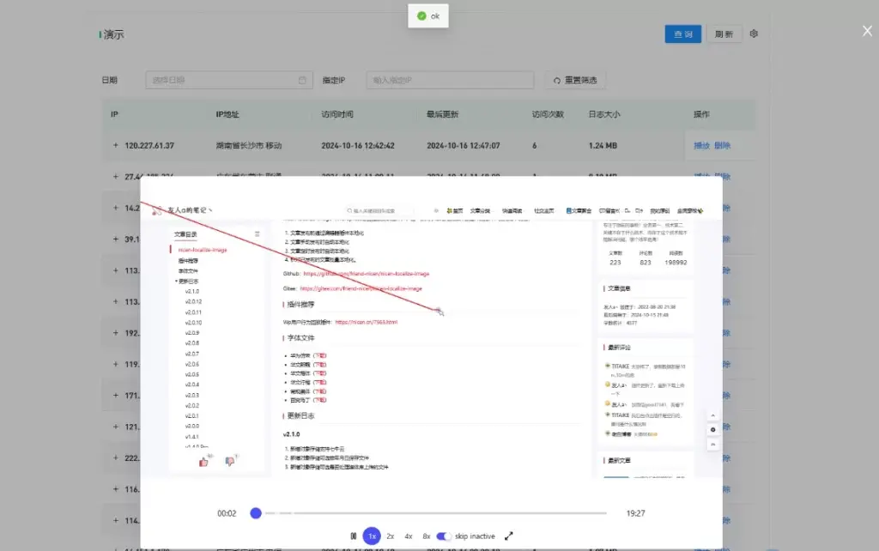Click the 输入指定IP input field
The height and width of the screenshot is (551, 879).
coord(449,79)
